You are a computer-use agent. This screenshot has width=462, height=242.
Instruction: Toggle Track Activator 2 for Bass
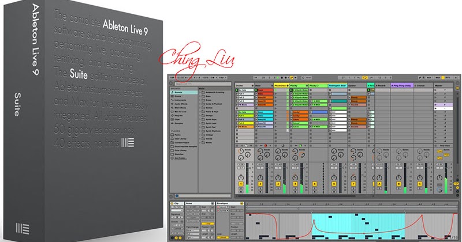(x=260, y=184)
